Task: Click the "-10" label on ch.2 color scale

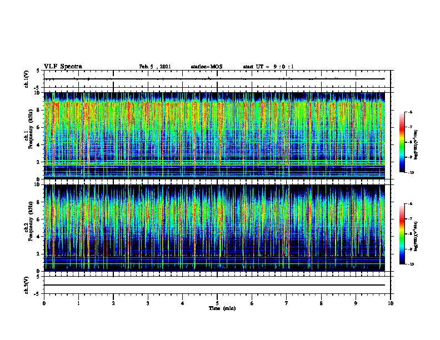Action: [411, 264]
